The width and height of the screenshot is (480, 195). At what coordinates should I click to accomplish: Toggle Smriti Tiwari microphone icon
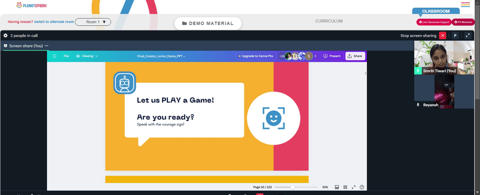pos(418,71)
